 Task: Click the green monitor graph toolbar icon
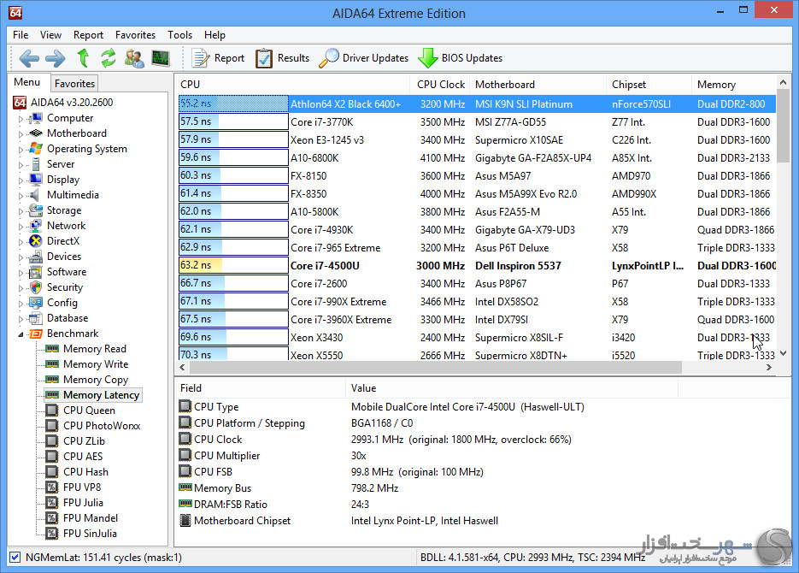point(160,58)
